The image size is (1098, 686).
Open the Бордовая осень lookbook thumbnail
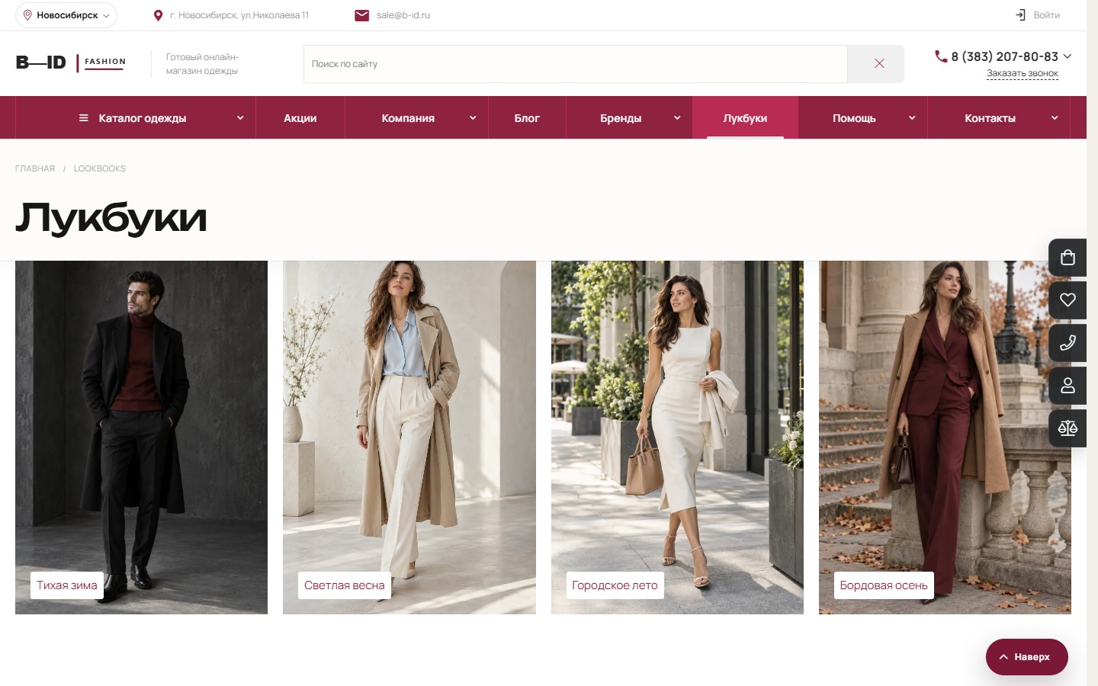point(945,438)
